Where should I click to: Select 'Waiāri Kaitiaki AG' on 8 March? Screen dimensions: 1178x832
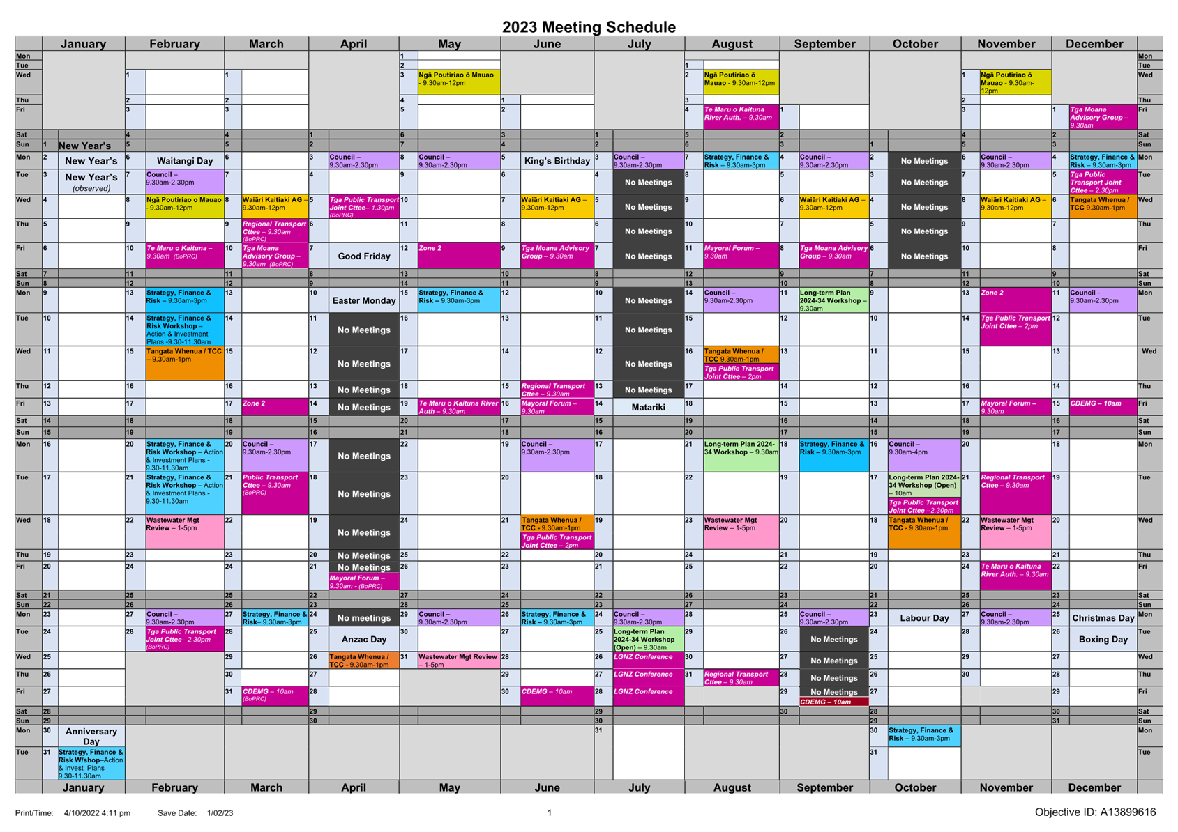point(275,207)
